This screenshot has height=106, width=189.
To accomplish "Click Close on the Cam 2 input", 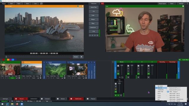I will [x=69, y=76].
